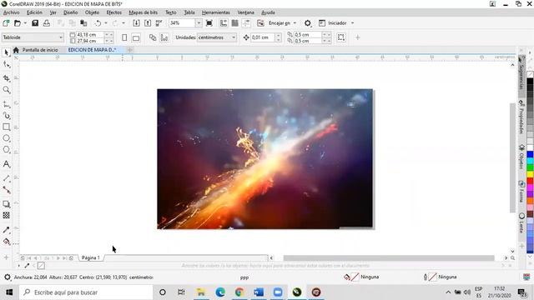Select the Crop tool

[x=6, y=78]
